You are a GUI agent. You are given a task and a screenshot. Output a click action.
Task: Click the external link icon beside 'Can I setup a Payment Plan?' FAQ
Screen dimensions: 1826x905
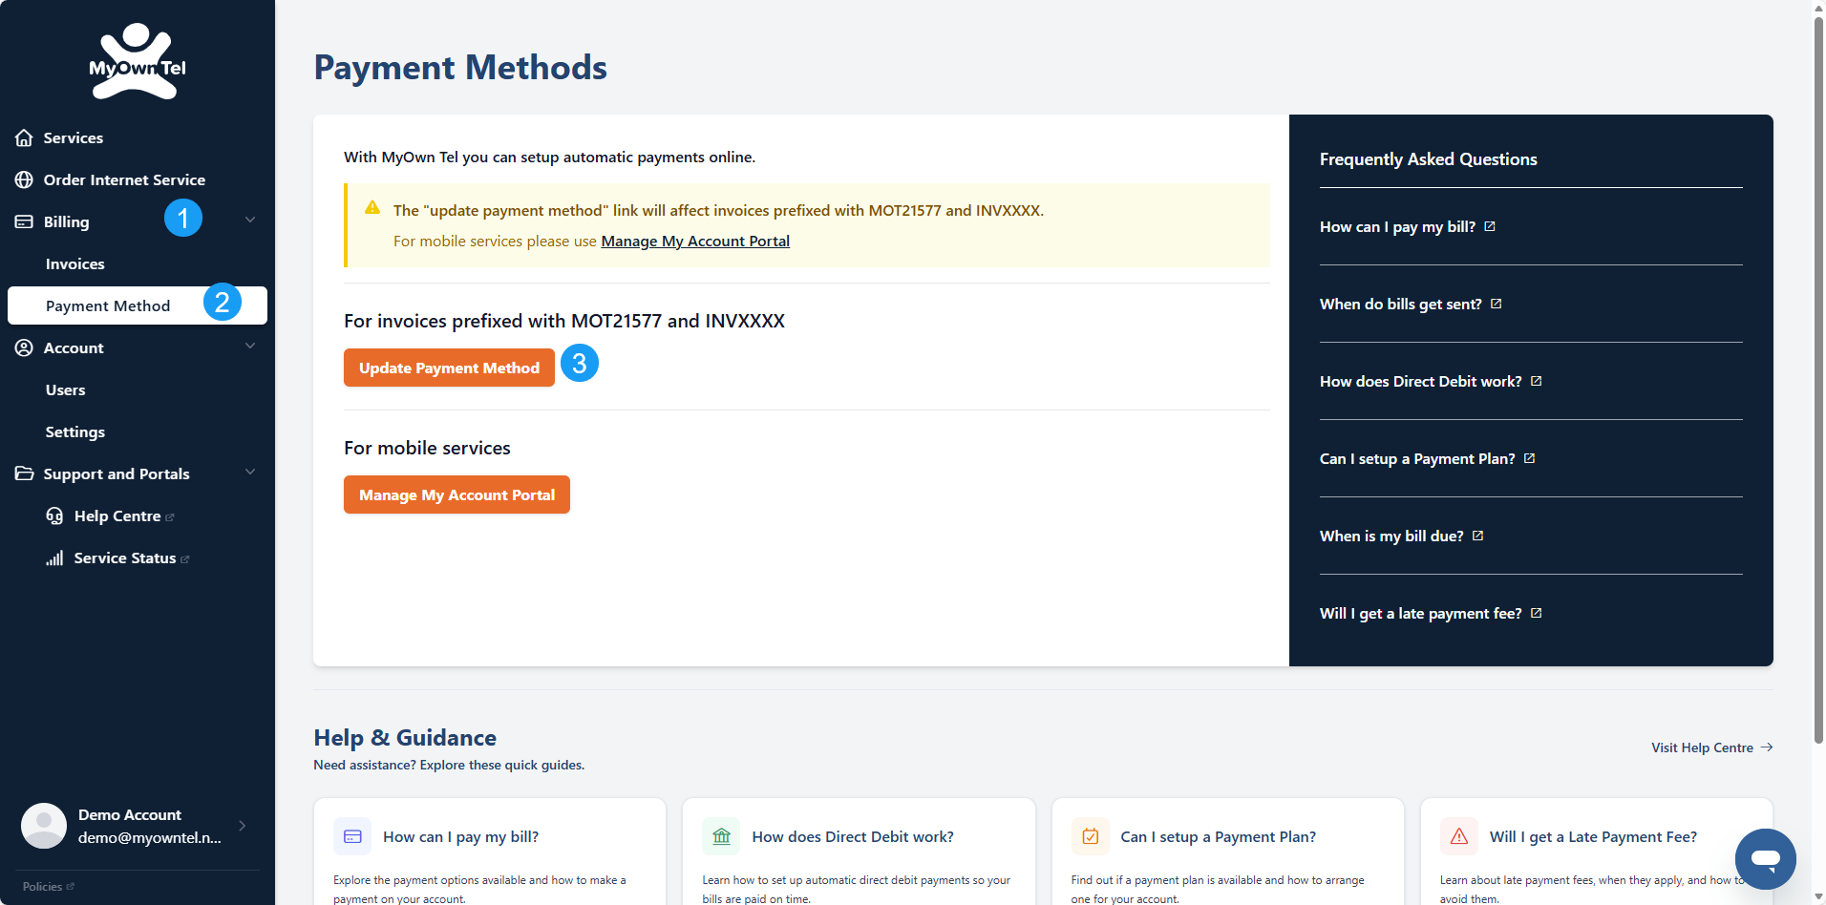pyautogui.click(x=1530, y=458)
